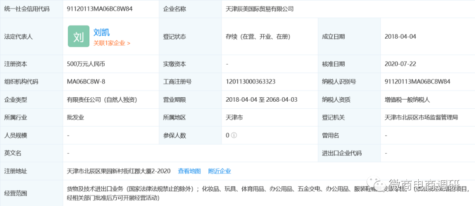Click the 统一社会信用代码 label
Viewport: 475px width, 206px height.
coord(27,9)
